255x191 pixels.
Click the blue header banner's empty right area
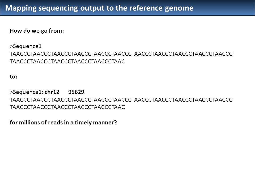(x=224, y=8)
